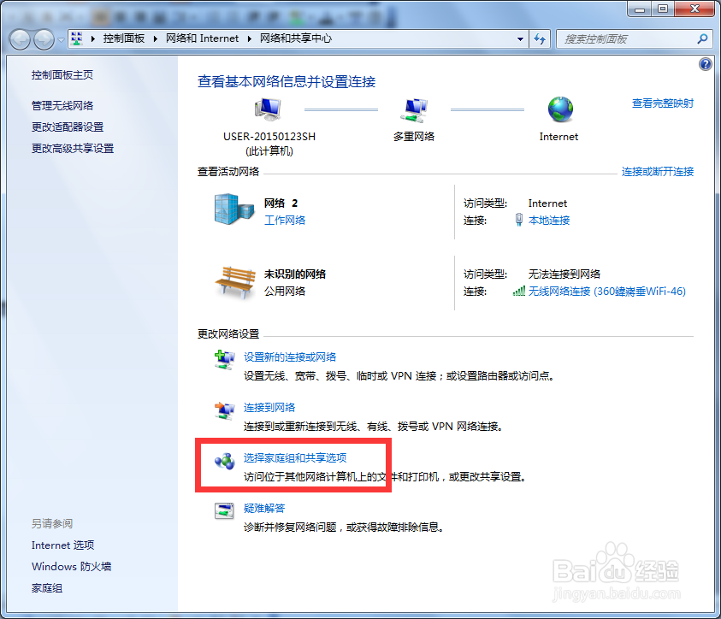The width and height of the screenshot is (721, 619).
Task: Launch the 疑难解答 icon
Action: (225, 511)
